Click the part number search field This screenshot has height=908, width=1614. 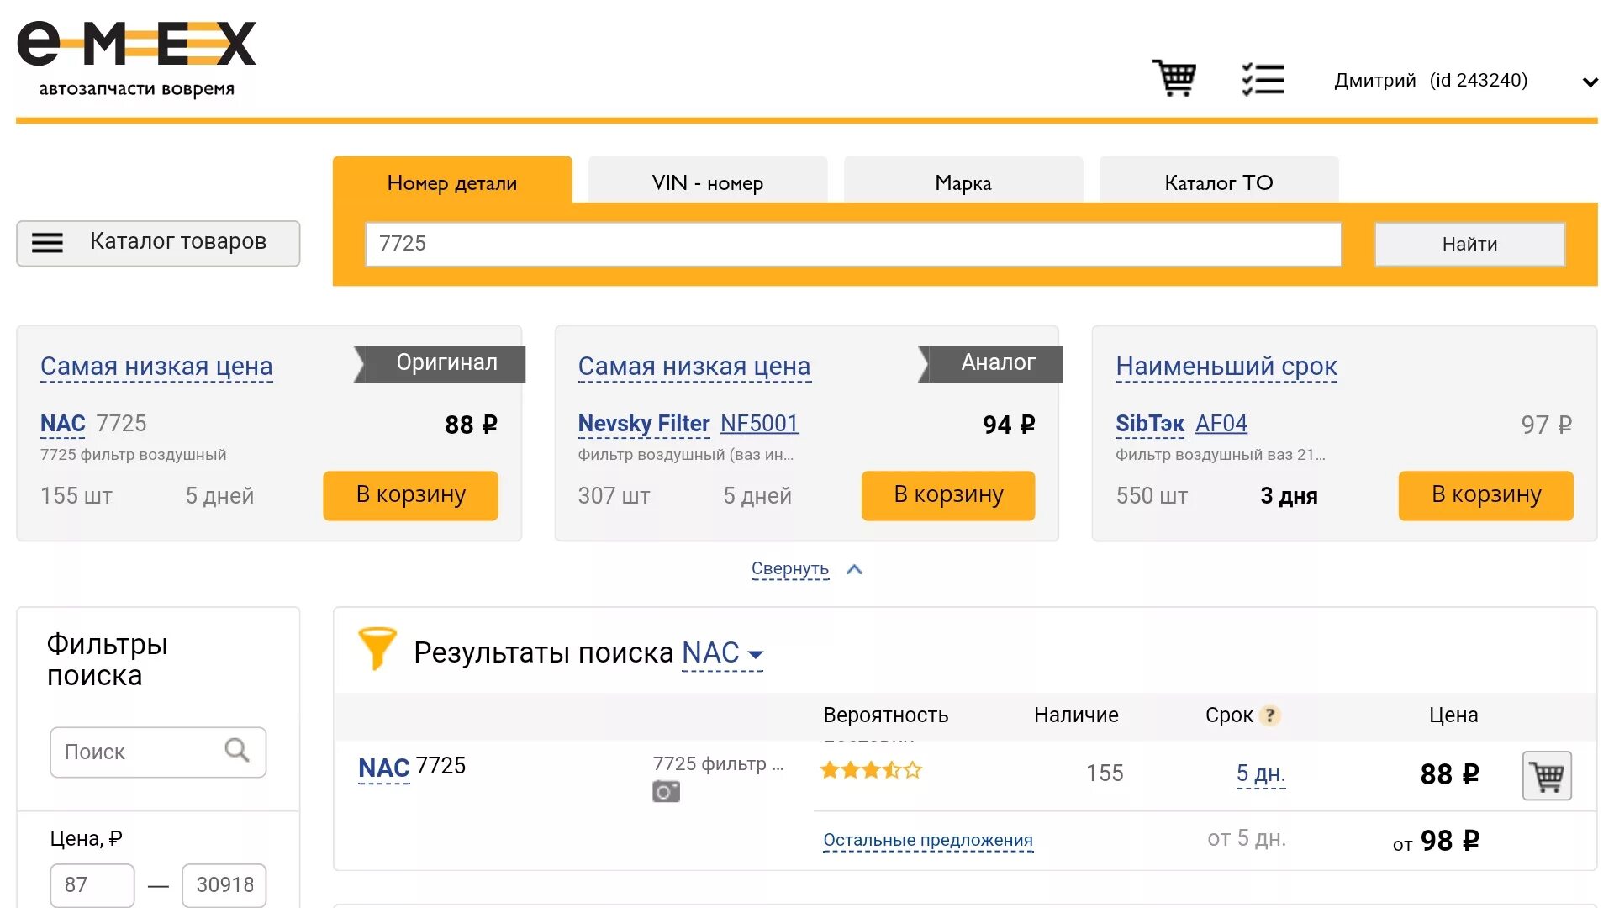coord(852,244)
